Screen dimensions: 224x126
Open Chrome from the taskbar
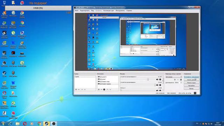[40, 124]
